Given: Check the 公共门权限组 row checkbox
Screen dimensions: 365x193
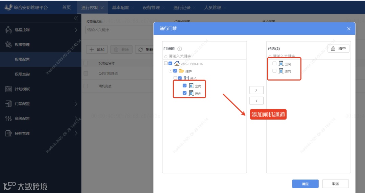Looking at the screenshot, I should (86, 73).
